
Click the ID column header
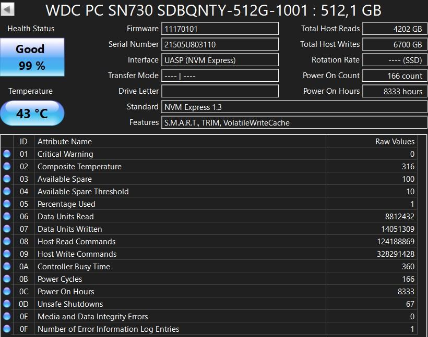[23, 141]
